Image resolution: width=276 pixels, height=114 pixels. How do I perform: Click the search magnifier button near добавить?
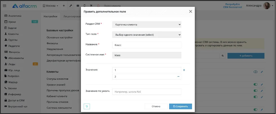click(222, 56)
